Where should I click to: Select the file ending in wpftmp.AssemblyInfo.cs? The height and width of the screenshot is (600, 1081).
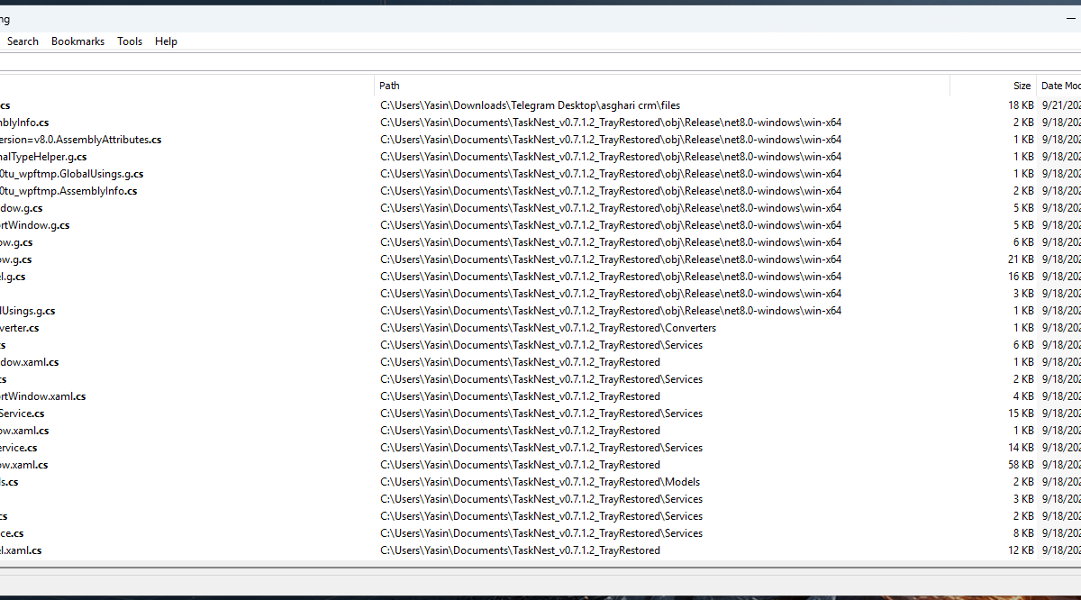(x=68, y=191)
